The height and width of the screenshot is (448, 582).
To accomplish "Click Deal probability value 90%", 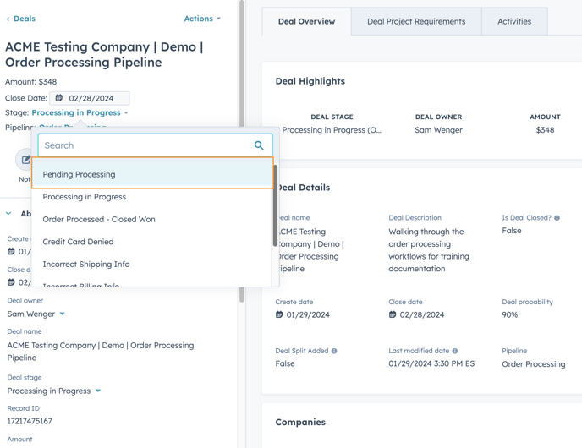I will [509, 314].
